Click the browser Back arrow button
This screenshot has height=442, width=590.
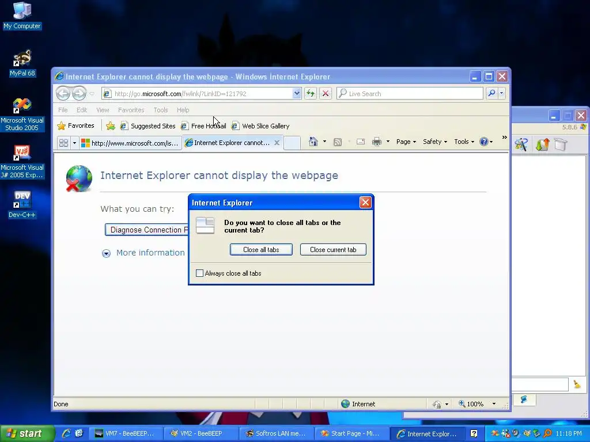63,93
